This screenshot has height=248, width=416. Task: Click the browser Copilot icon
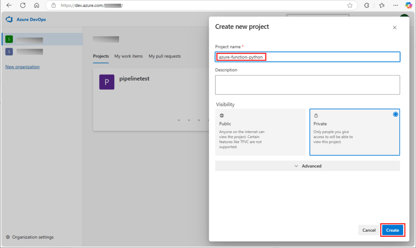coord(409,5)
